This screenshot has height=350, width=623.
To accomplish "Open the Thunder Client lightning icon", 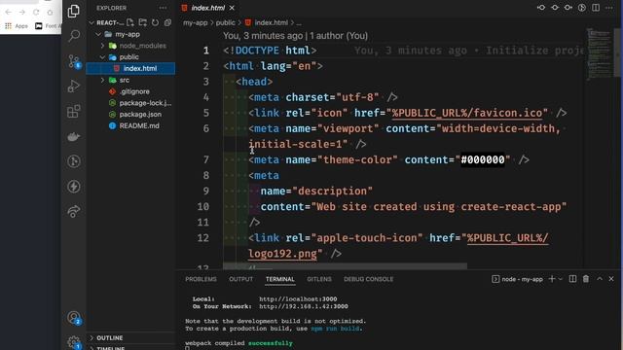I will click(x=74, y=187).
